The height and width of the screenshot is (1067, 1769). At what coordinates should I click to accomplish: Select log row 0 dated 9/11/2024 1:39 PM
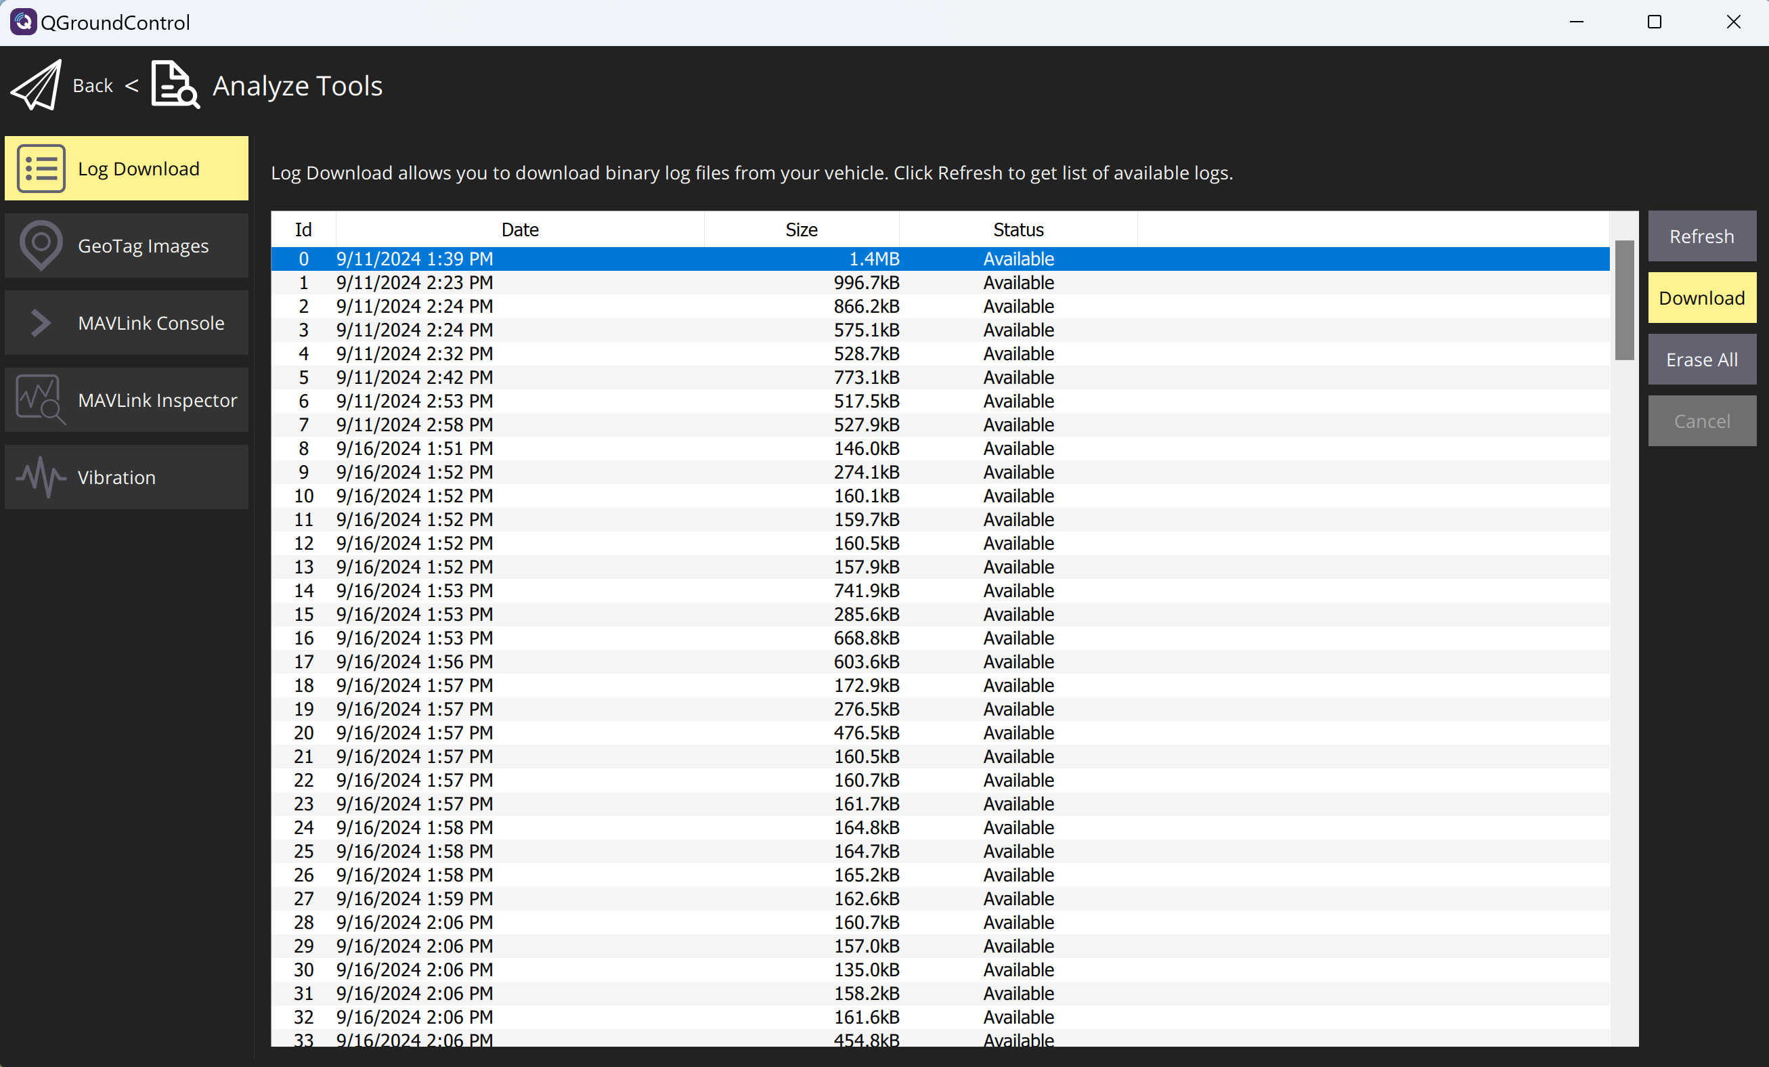[940, 259]
